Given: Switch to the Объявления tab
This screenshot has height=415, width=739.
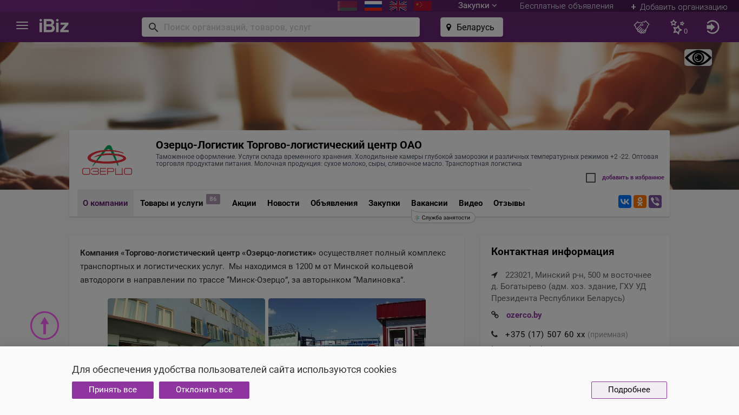Looking at the screenshot, I should 334,203.
